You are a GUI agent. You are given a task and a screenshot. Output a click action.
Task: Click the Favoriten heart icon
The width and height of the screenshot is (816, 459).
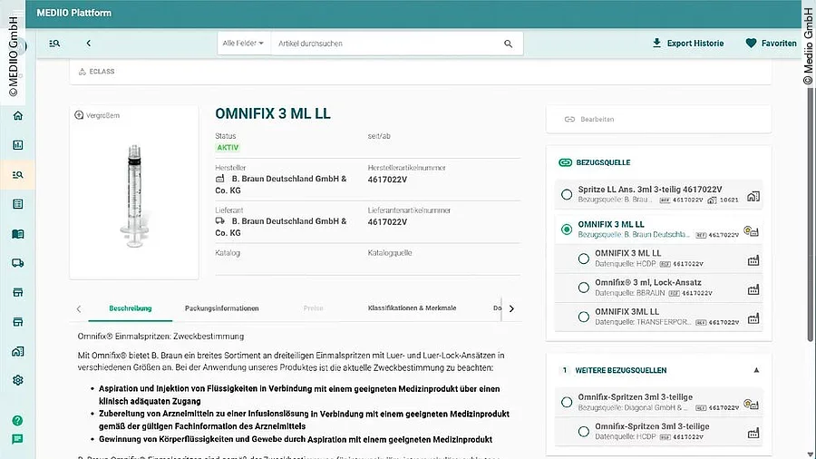[751, 44]
